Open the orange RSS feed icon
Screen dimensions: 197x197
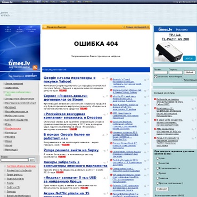click(35, 68)
